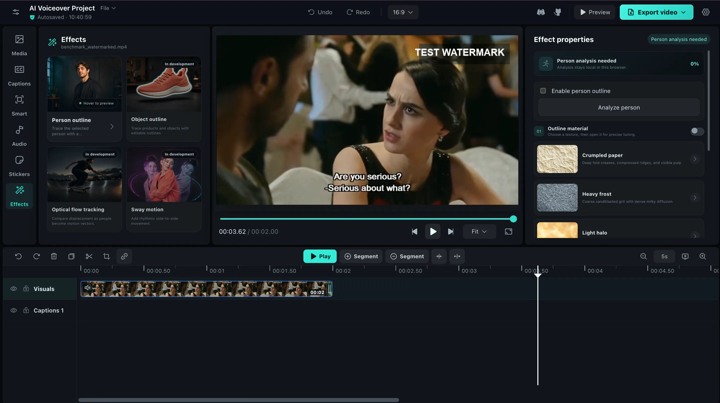Zoom out the timeline

pos(643,256)
